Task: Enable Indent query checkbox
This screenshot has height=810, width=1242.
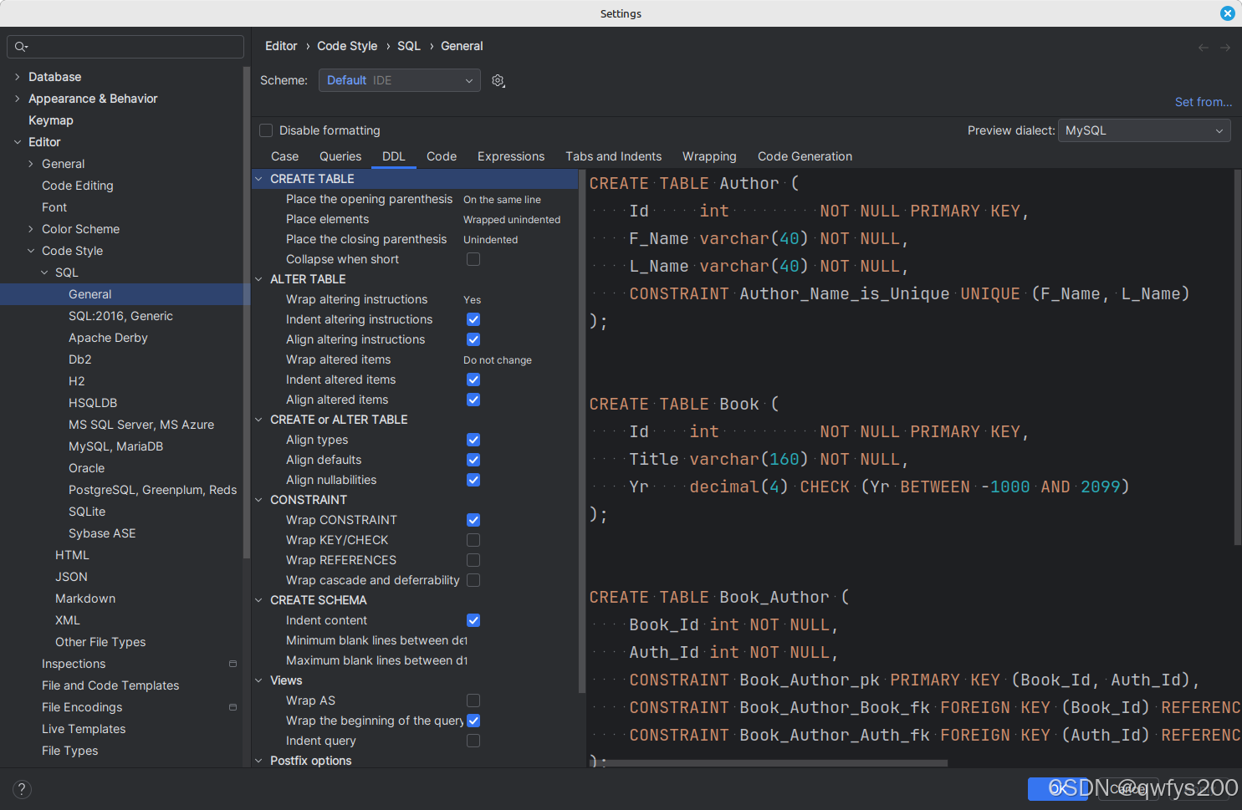Action: pyautogui.click(x=473, y=741)
